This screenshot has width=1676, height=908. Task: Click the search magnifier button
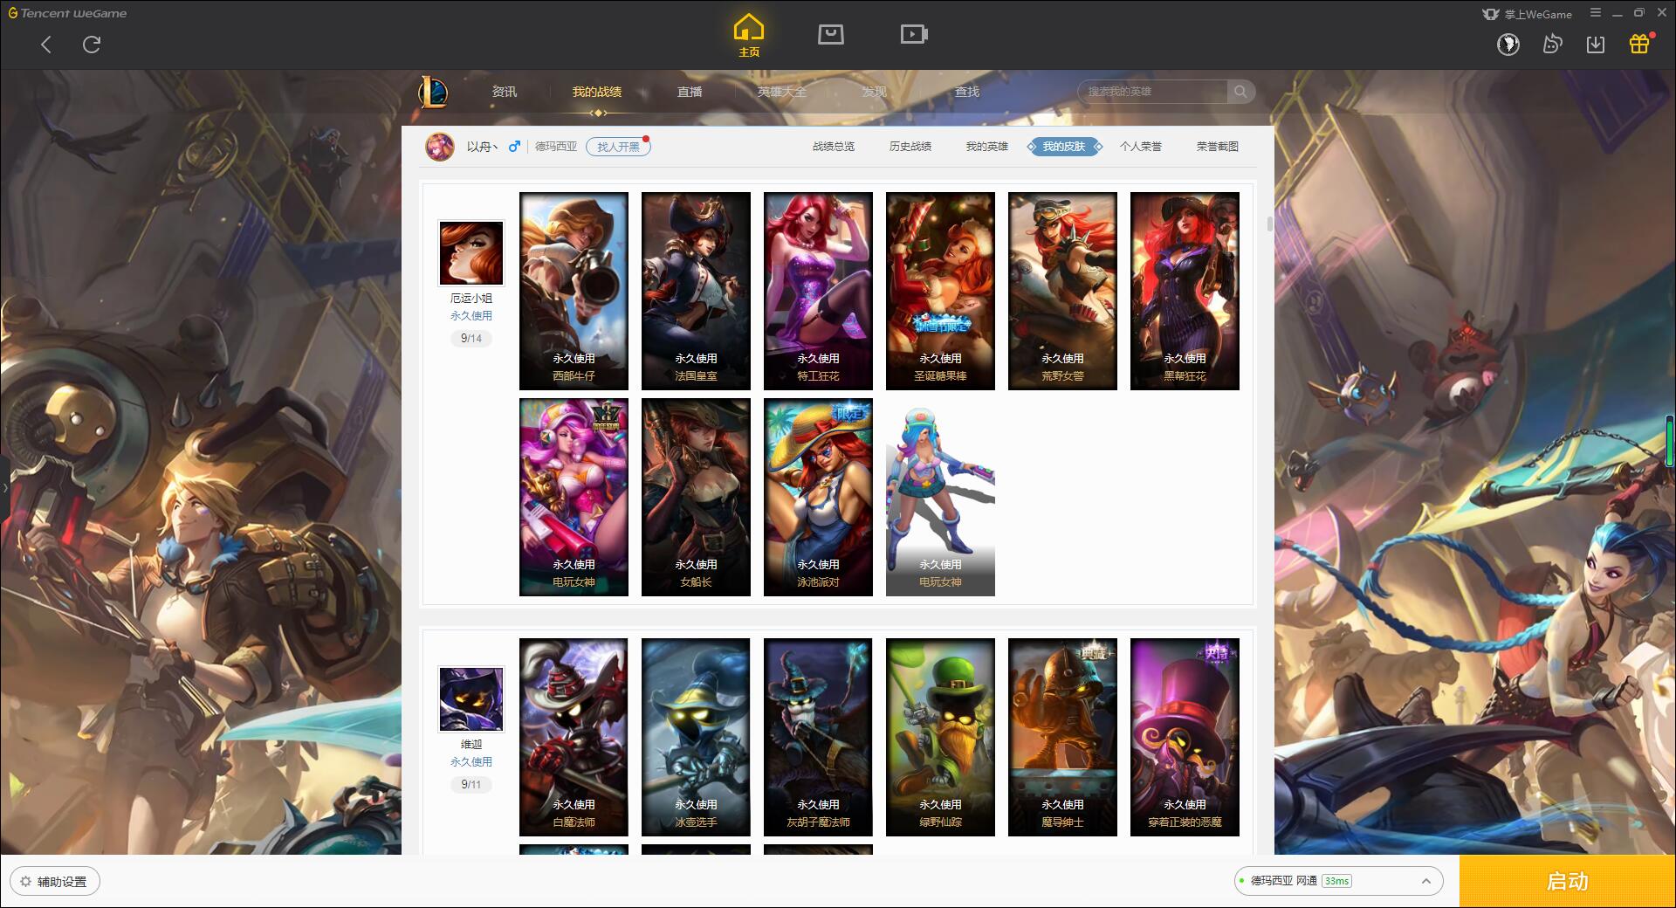1240,92
